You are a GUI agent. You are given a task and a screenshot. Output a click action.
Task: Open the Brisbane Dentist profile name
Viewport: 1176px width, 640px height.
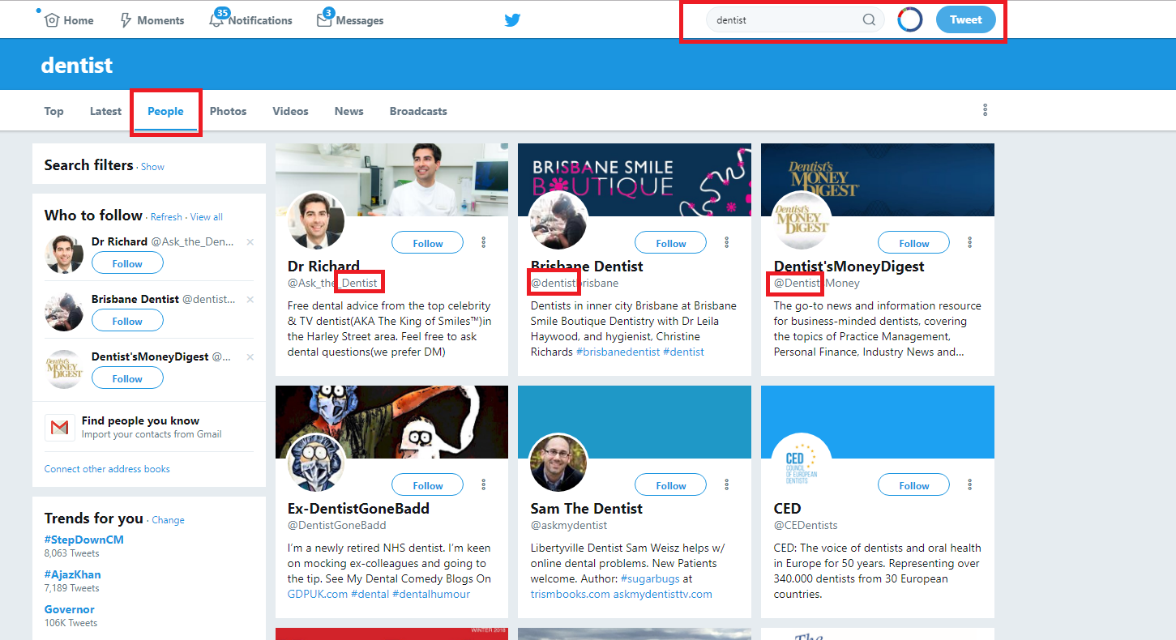(587, 266)
